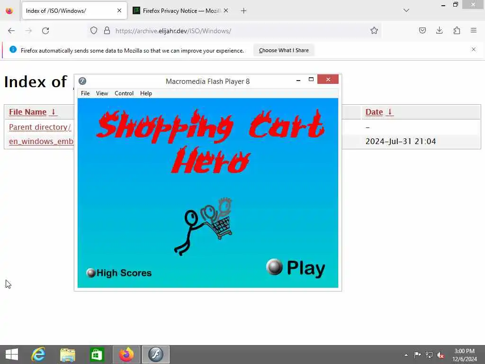Reload the page in Firefox
Viewport: 485px width, 364px height.
click(x=45, y=31)
